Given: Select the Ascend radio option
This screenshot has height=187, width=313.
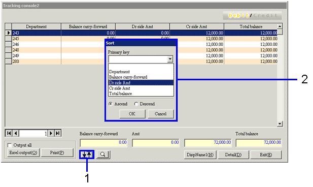Looking at the screenshot, I should [111, 104].
